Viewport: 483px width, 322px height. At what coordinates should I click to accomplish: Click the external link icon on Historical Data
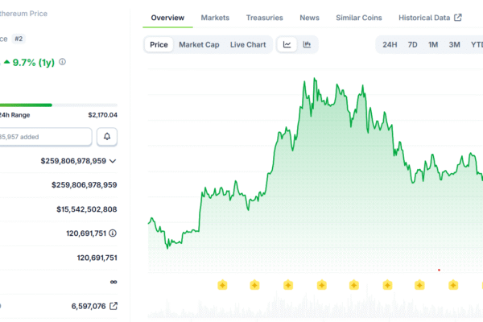click(457, 18)
